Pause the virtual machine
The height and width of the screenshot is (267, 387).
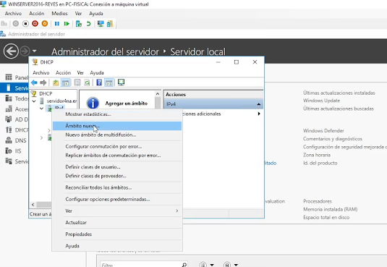pos(57,23)
